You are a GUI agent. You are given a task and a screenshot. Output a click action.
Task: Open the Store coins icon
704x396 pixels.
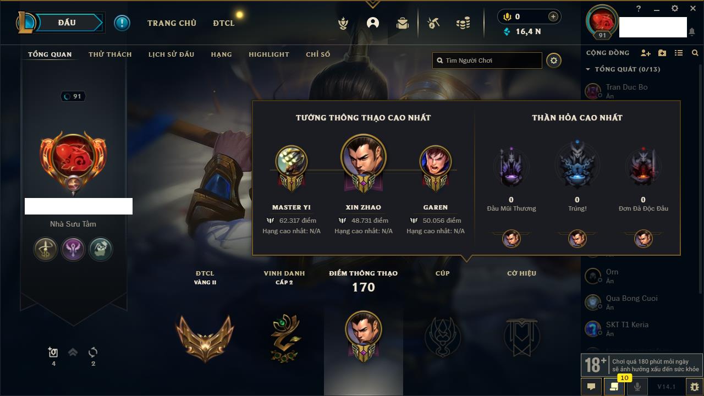(463, 23)
